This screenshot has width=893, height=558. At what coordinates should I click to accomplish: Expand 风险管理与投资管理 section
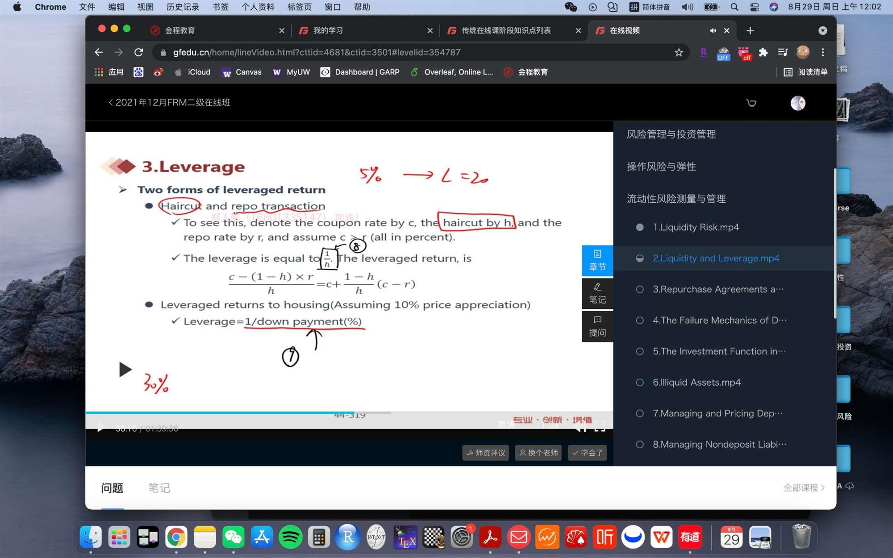[671, 134]
